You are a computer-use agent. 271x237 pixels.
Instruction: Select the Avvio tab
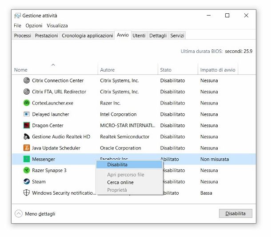click(123, 35)
